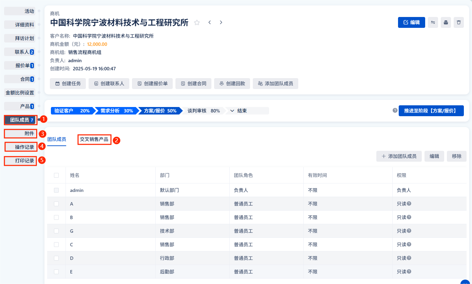
Task: Click the help icon beside 只读 in row D
Action: point(409,258)
